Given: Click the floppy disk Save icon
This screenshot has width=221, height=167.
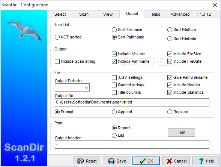Looking at the screenshot, I should pos(111,161).
